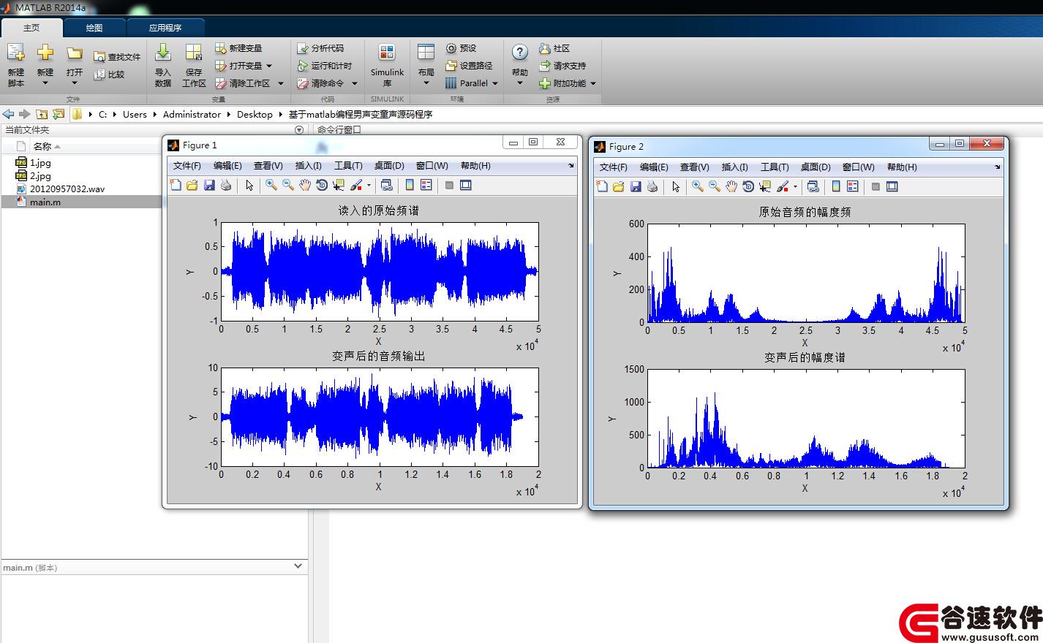
Task: Toggle Show Plot Tools in Figure 1
Action: pos(466,185)
